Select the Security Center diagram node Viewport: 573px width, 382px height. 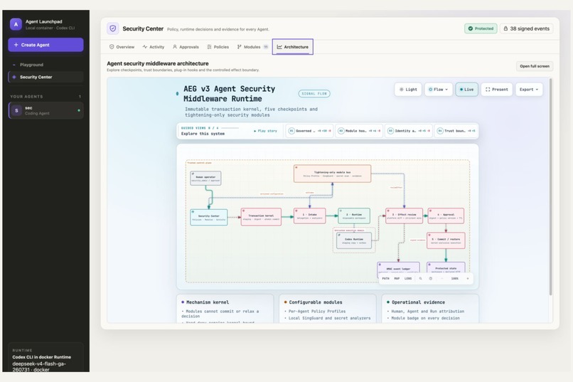209,218
